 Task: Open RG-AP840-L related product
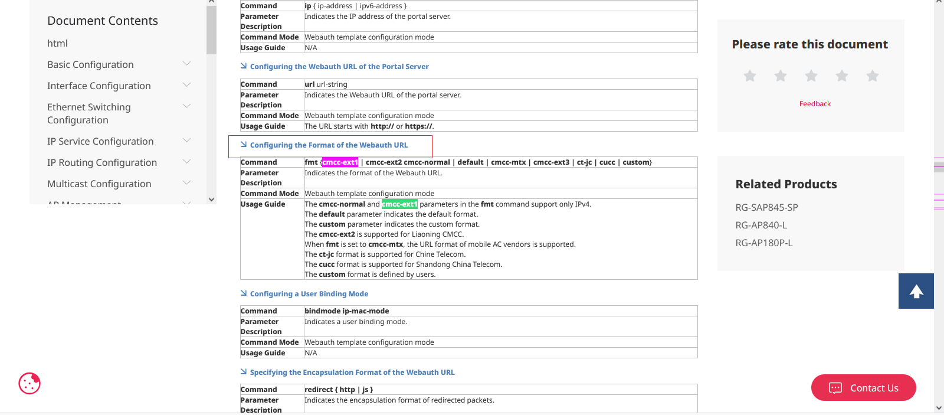pyautogui.click(x=761, y=225)
